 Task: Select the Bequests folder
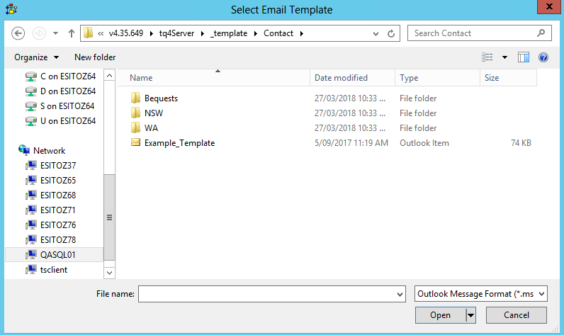point(161,98)
